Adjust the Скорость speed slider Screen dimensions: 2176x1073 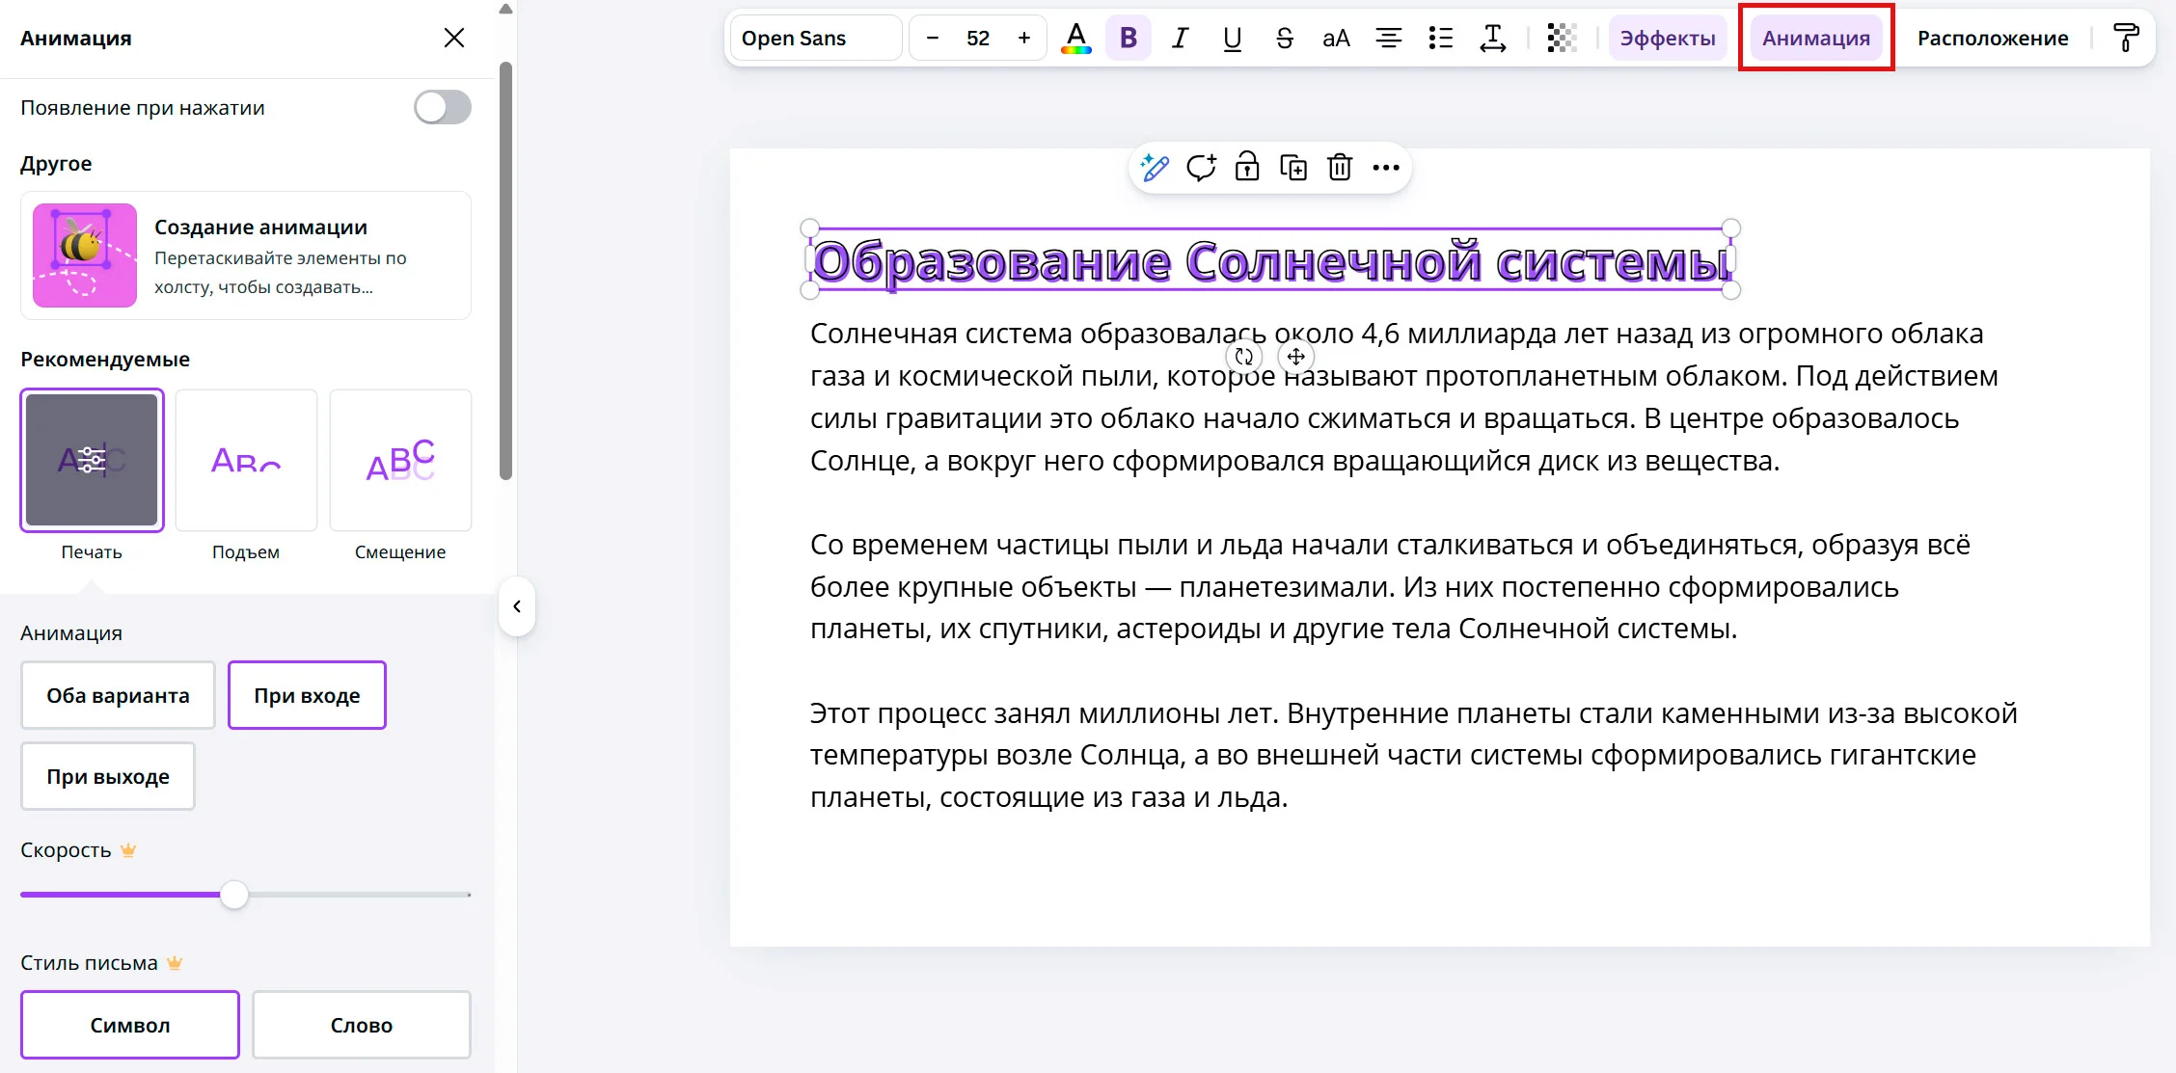pos(234,895)
